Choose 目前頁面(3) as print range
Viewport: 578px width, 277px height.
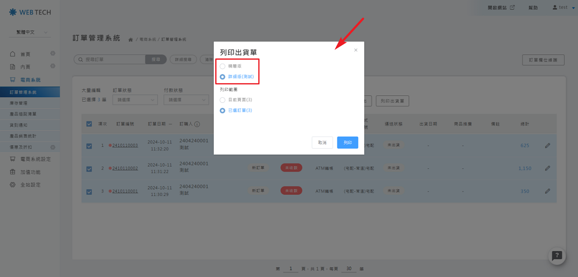(223, 100)
